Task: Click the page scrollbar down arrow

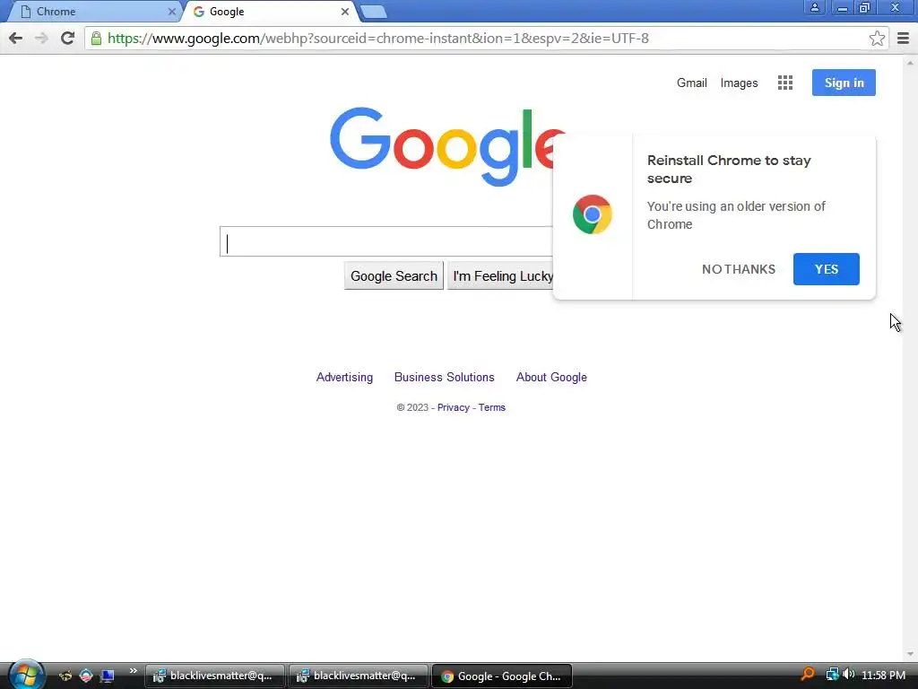Action: click(910, 654)
